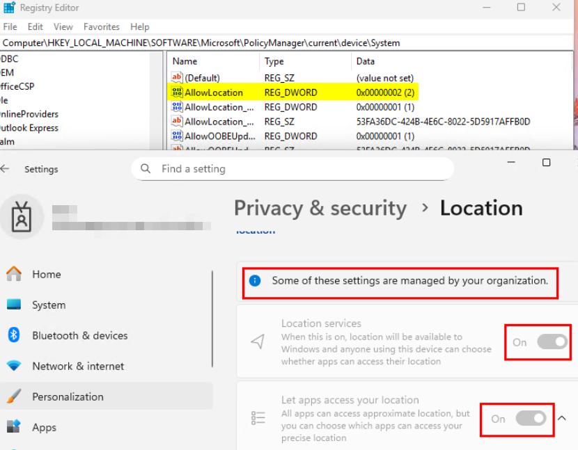Open the File menu in Registry Editor

(x=10, y=26)
